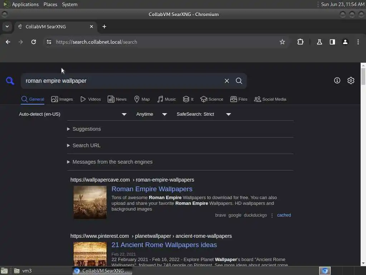
Task: Switch to the Science search category
Action: coord(212,99)
